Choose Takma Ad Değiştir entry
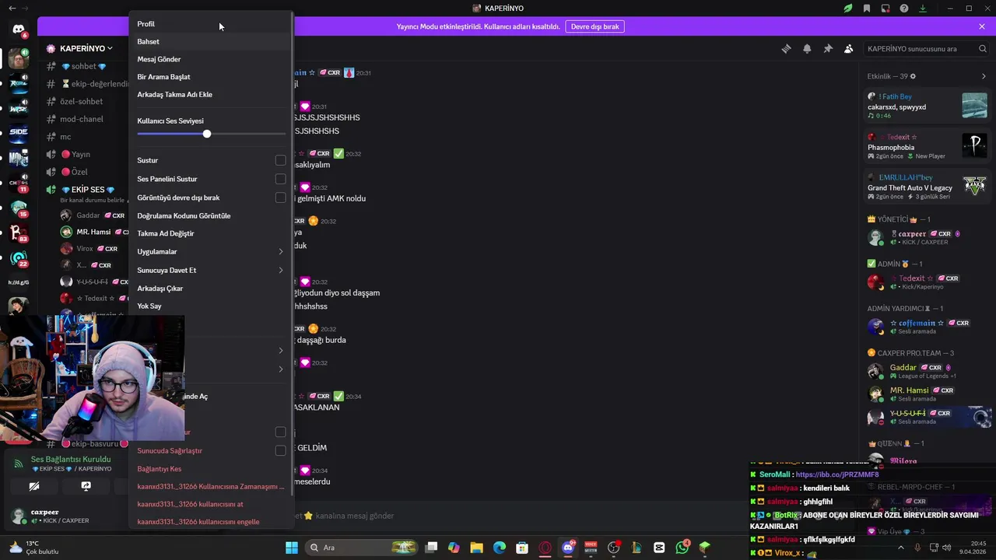The width and height of the screenshot is (996, 560). (210, 233)
